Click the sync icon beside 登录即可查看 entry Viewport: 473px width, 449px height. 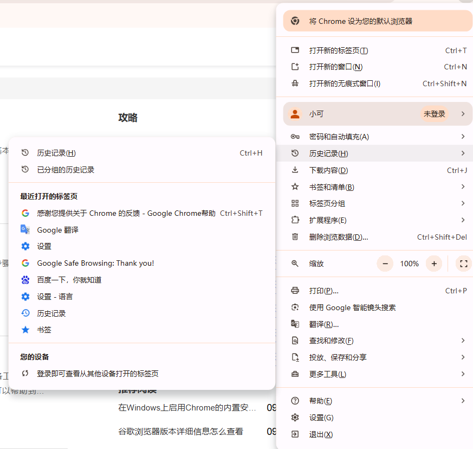click(25, 374)
